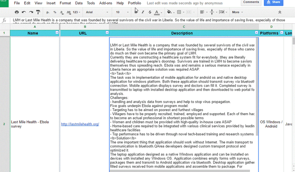Click the last edit history link
Image resolution: width=295 pixels, height=172 pixels.
184,3
